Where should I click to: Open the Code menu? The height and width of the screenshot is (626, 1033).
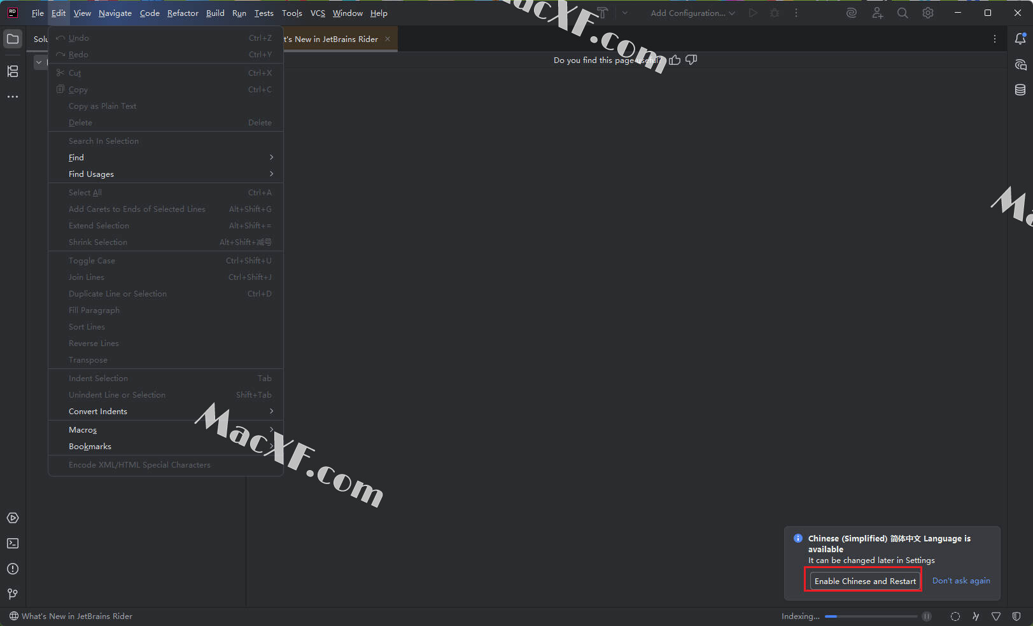point(150,13)
